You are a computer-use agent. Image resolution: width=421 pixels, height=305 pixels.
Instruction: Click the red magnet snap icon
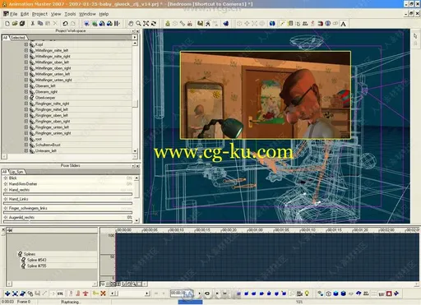point(320,24)
